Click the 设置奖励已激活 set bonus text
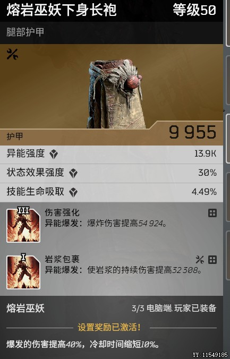The height and width of the screenshot is (359, 230). pyautogui.click(x=109, y=328)
